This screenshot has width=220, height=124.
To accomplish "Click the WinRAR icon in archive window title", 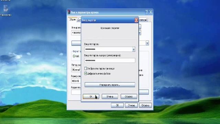I will [69, 12].
